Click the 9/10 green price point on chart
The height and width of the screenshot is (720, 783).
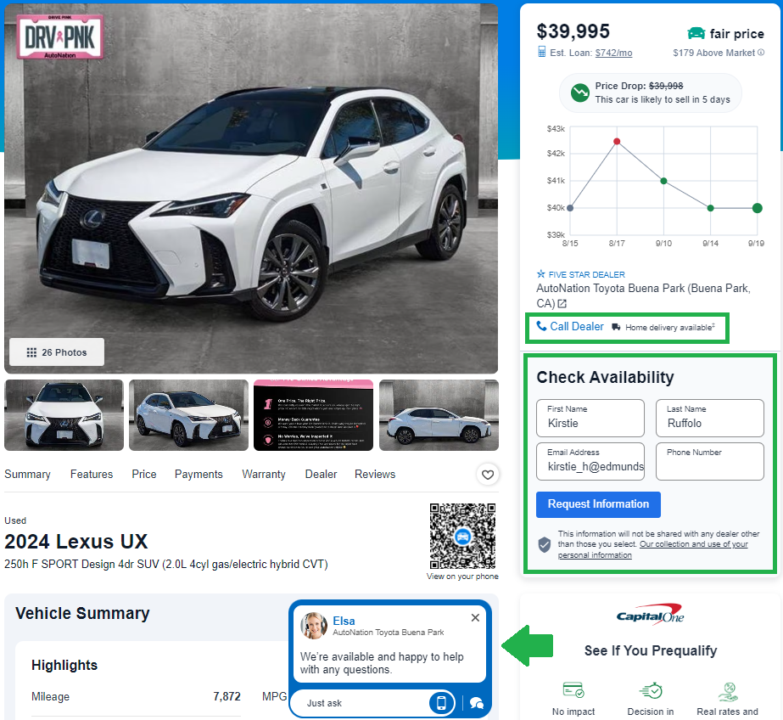click(x=663, y=181)
